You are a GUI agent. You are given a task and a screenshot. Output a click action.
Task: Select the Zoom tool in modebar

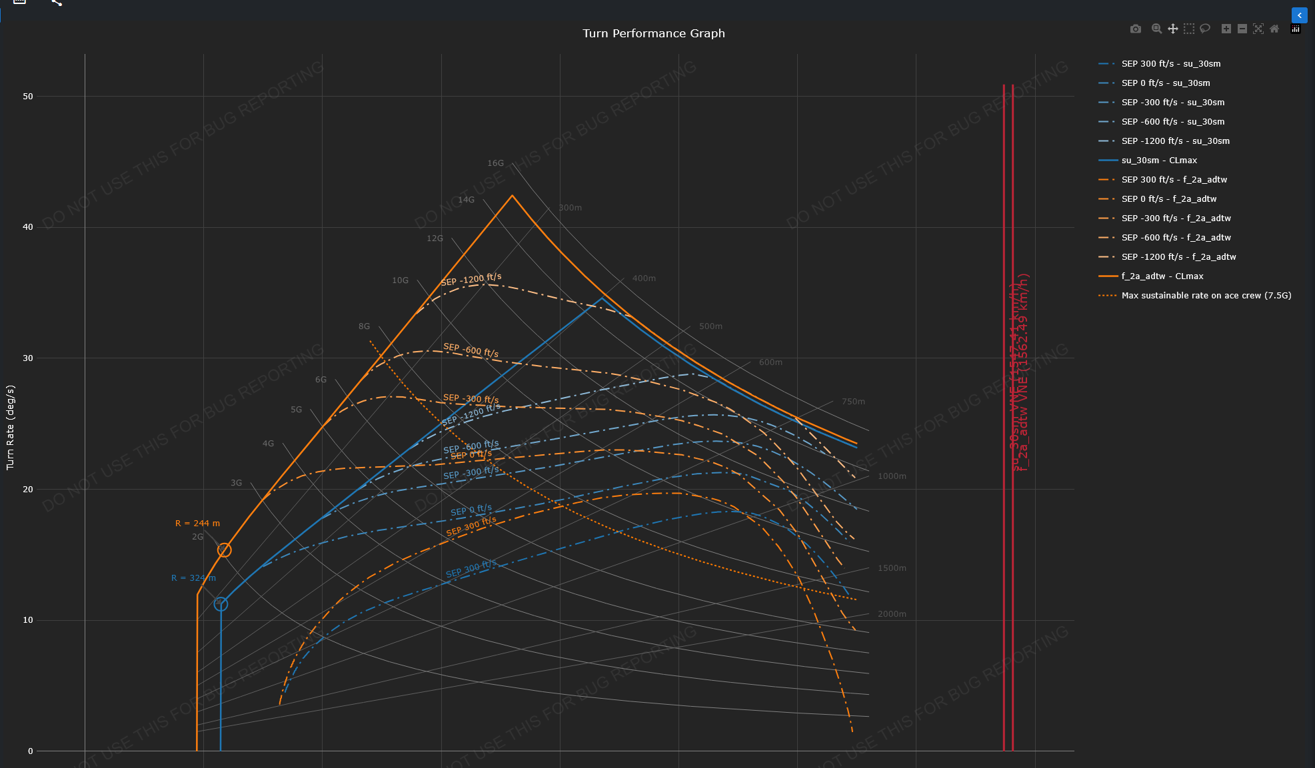pos(1156,29)
